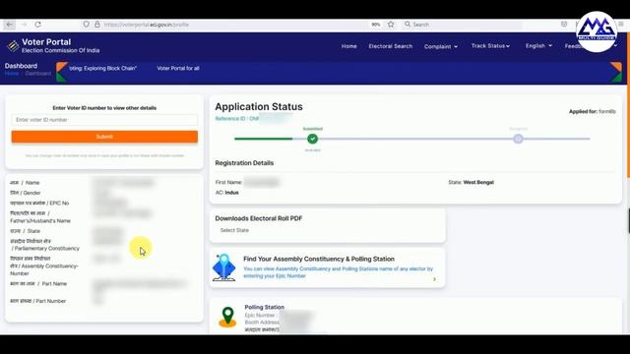Click the arrow on Find Your Assembly card

click(434, 279)
